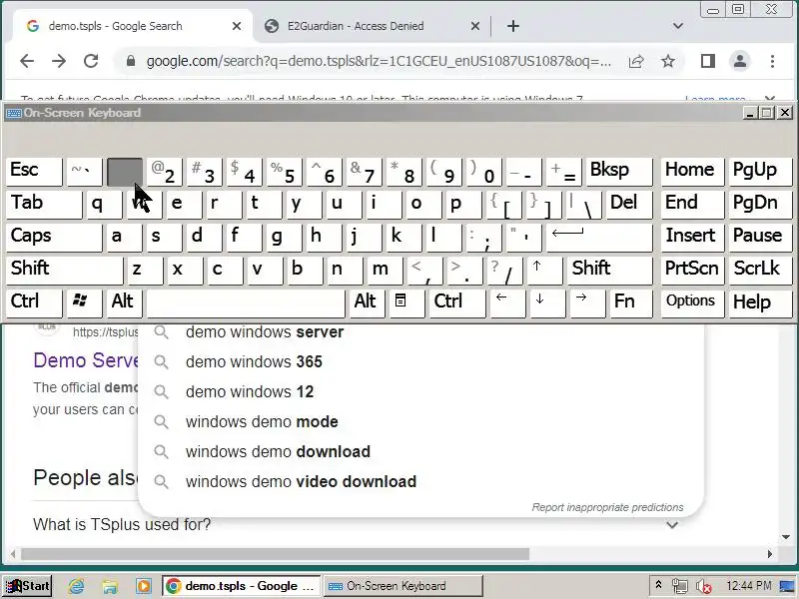
Task: Click the Bksp key
Action: click(x=618, y=172)
